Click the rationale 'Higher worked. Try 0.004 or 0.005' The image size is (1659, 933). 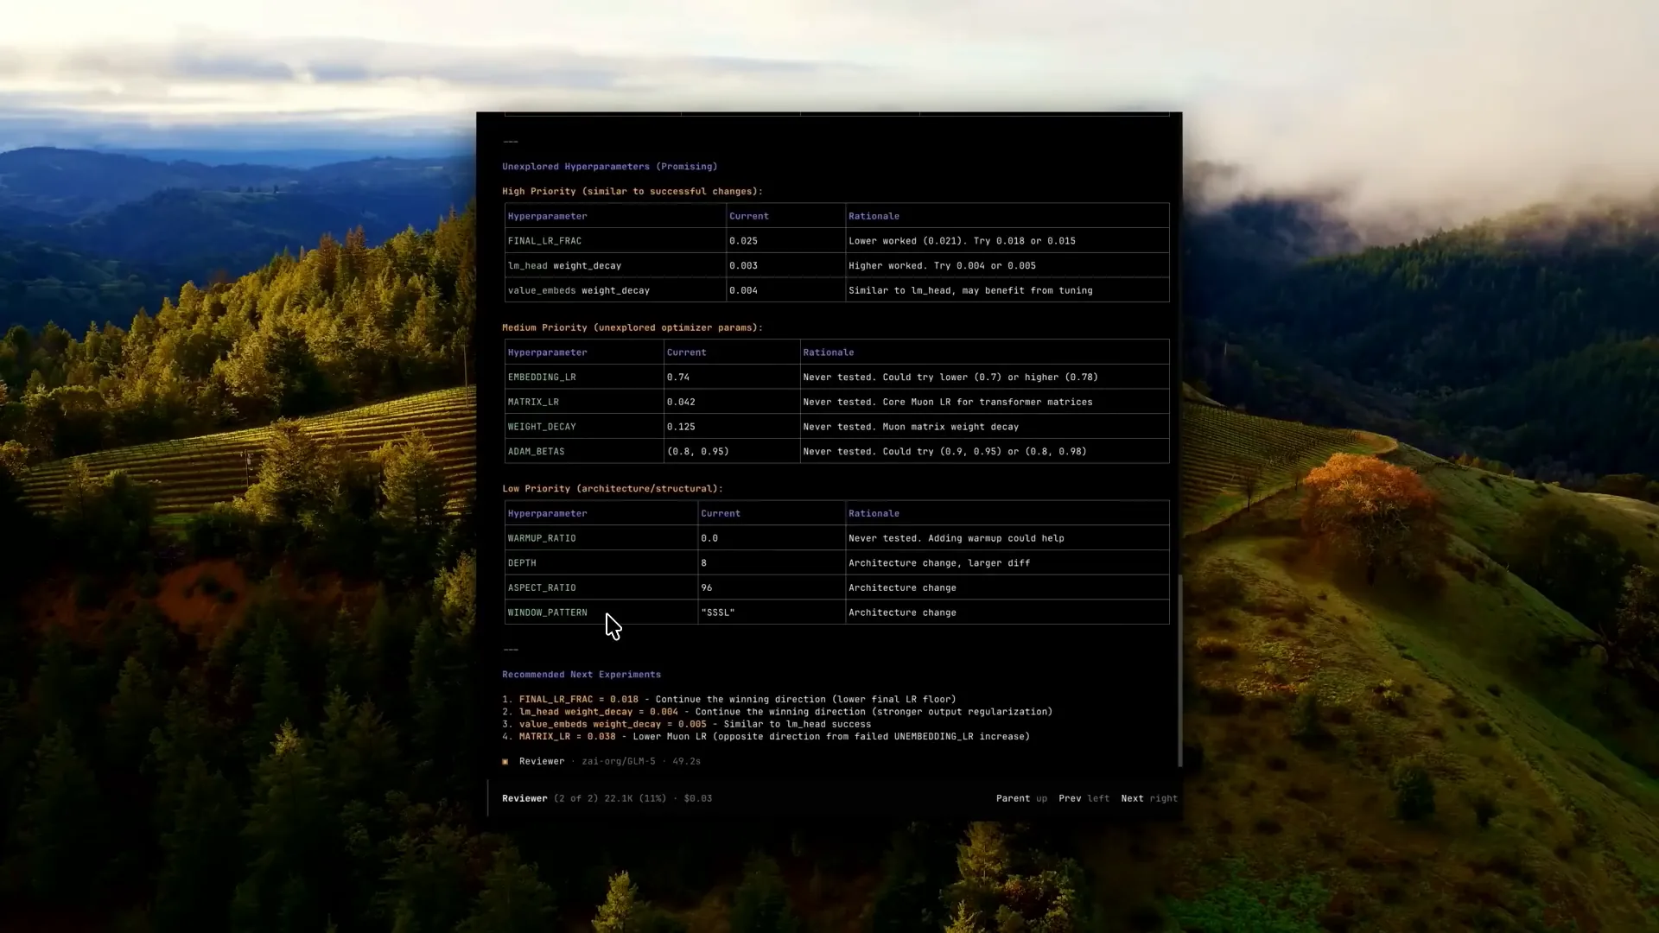click(x=942, y=266)
